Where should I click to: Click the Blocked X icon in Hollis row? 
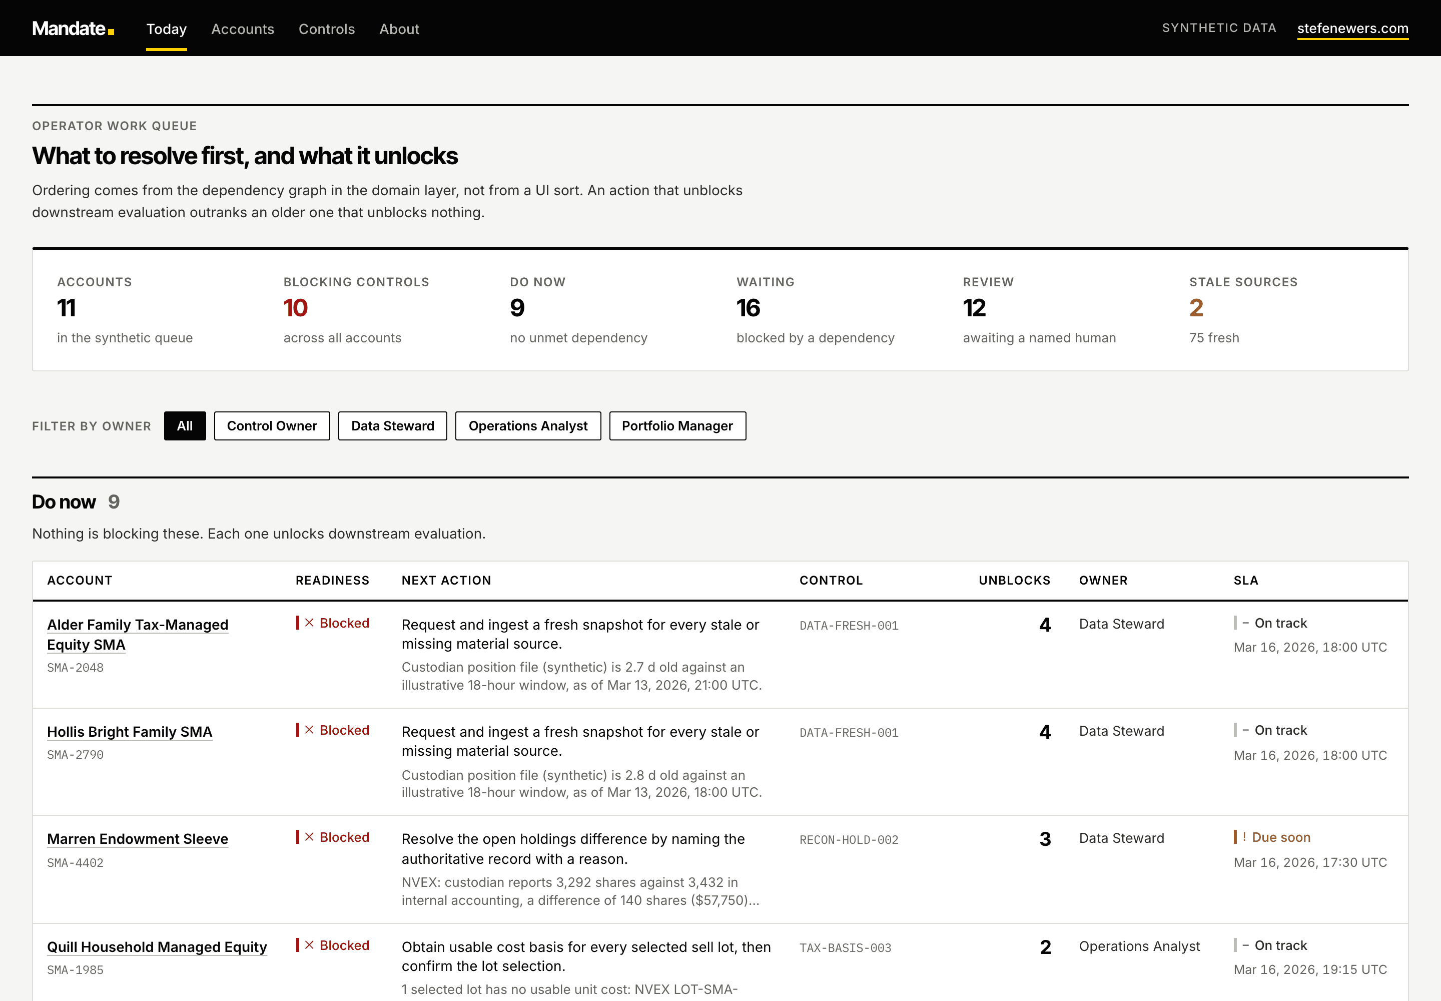(x=309, y=730)
